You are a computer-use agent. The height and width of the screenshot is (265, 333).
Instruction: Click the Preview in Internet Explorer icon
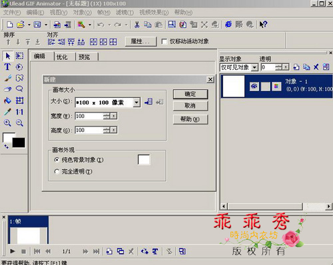228,24
